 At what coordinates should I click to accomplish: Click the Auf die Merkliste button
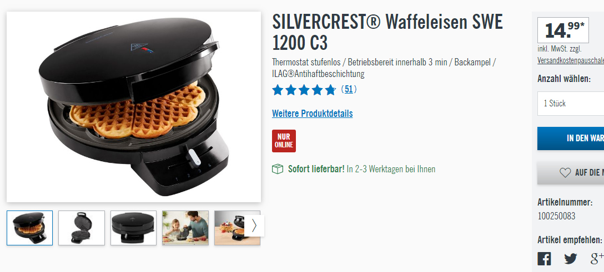571,173
